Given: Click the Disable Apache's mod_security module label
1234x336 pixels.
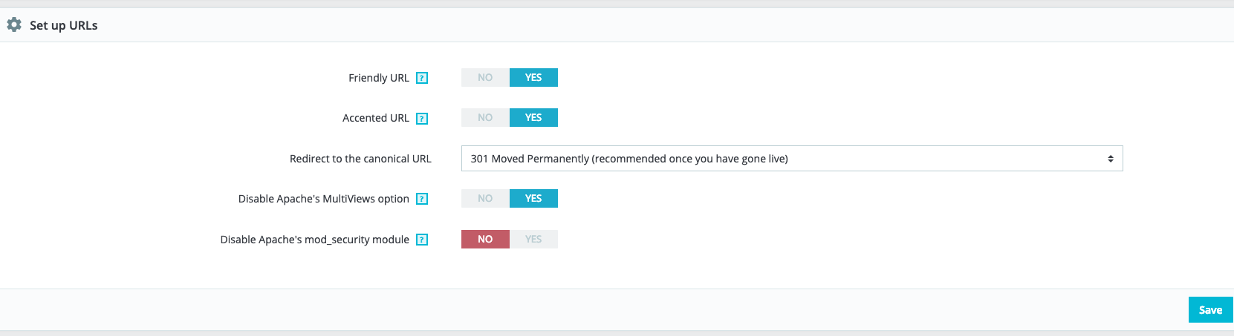Looking at the screenshot, I should (315, 240).
